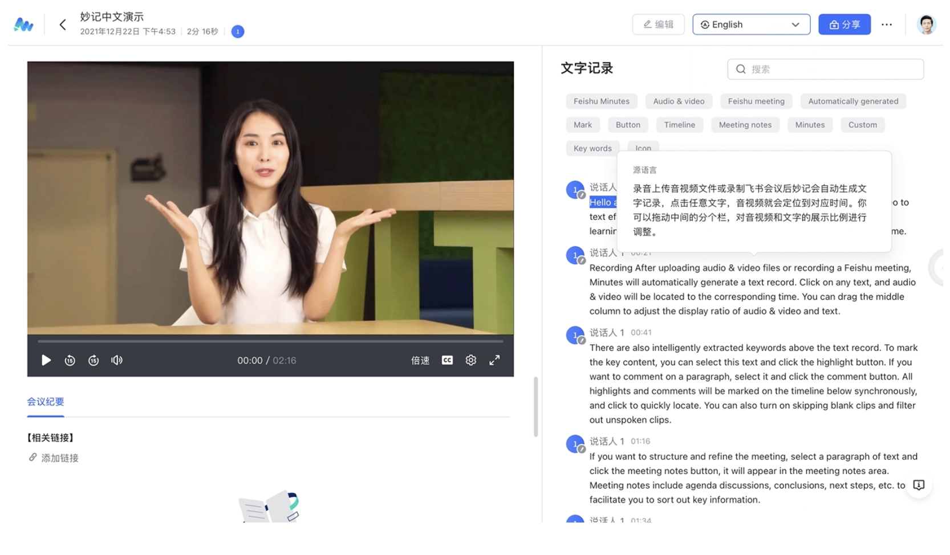Expand the English language dropdown
The height and width of the screenshot is (555, 950).
pyautogui.click(x=751, y=25)
